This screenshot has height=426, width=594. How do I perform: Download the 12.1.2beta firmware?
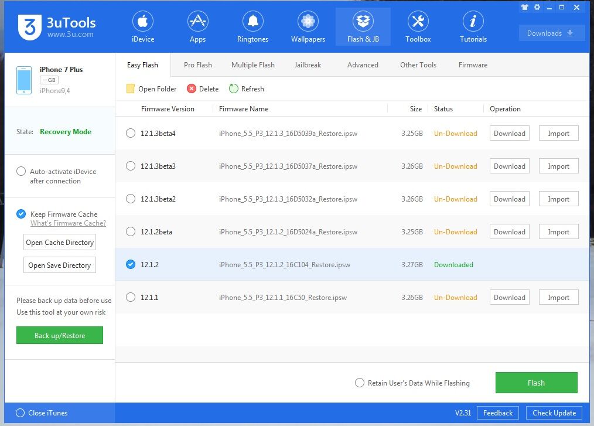(x=510, y=231)
